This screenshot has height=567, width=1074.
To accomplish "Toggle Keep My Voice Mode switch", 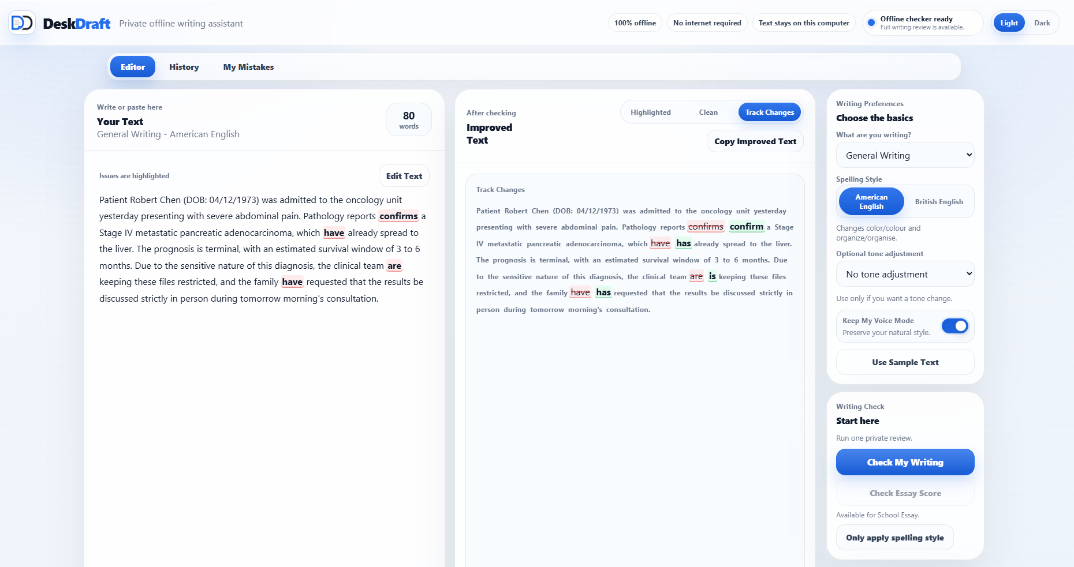I will pyautogui.click(x=954, y=326).
